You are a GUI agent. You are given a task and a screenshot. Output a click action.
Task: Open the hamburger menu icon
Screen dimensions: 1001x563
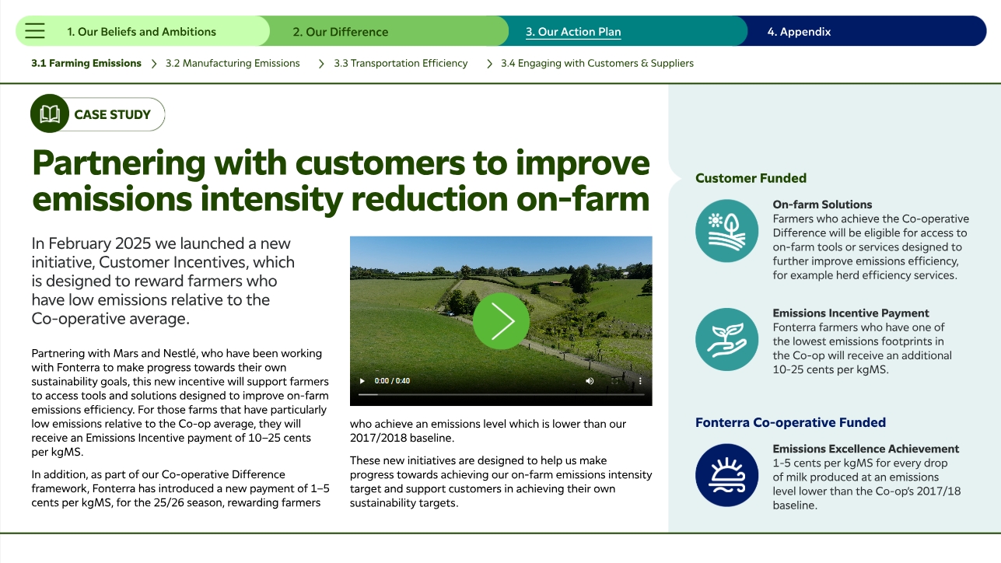(x=35, y=31)
